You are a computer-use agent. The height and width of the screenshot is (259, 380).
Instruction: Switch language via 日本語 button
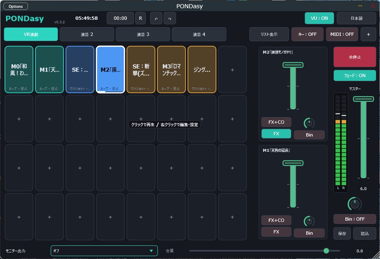coord(357,18)
